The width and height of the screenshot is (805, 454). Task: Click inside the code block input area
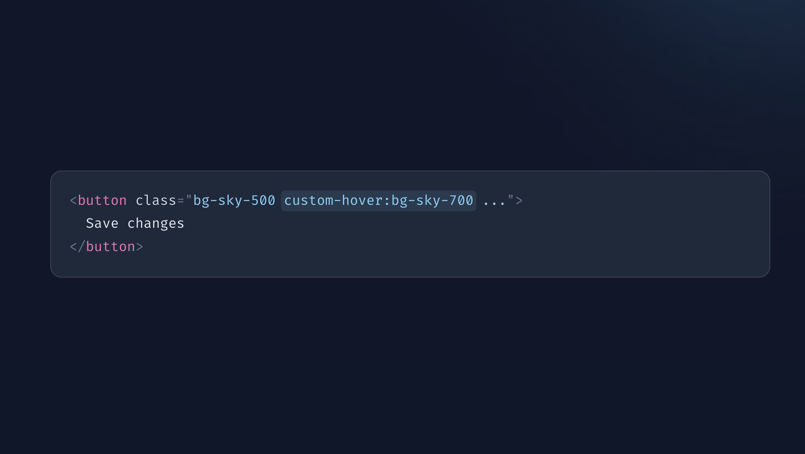coord(409,224)
